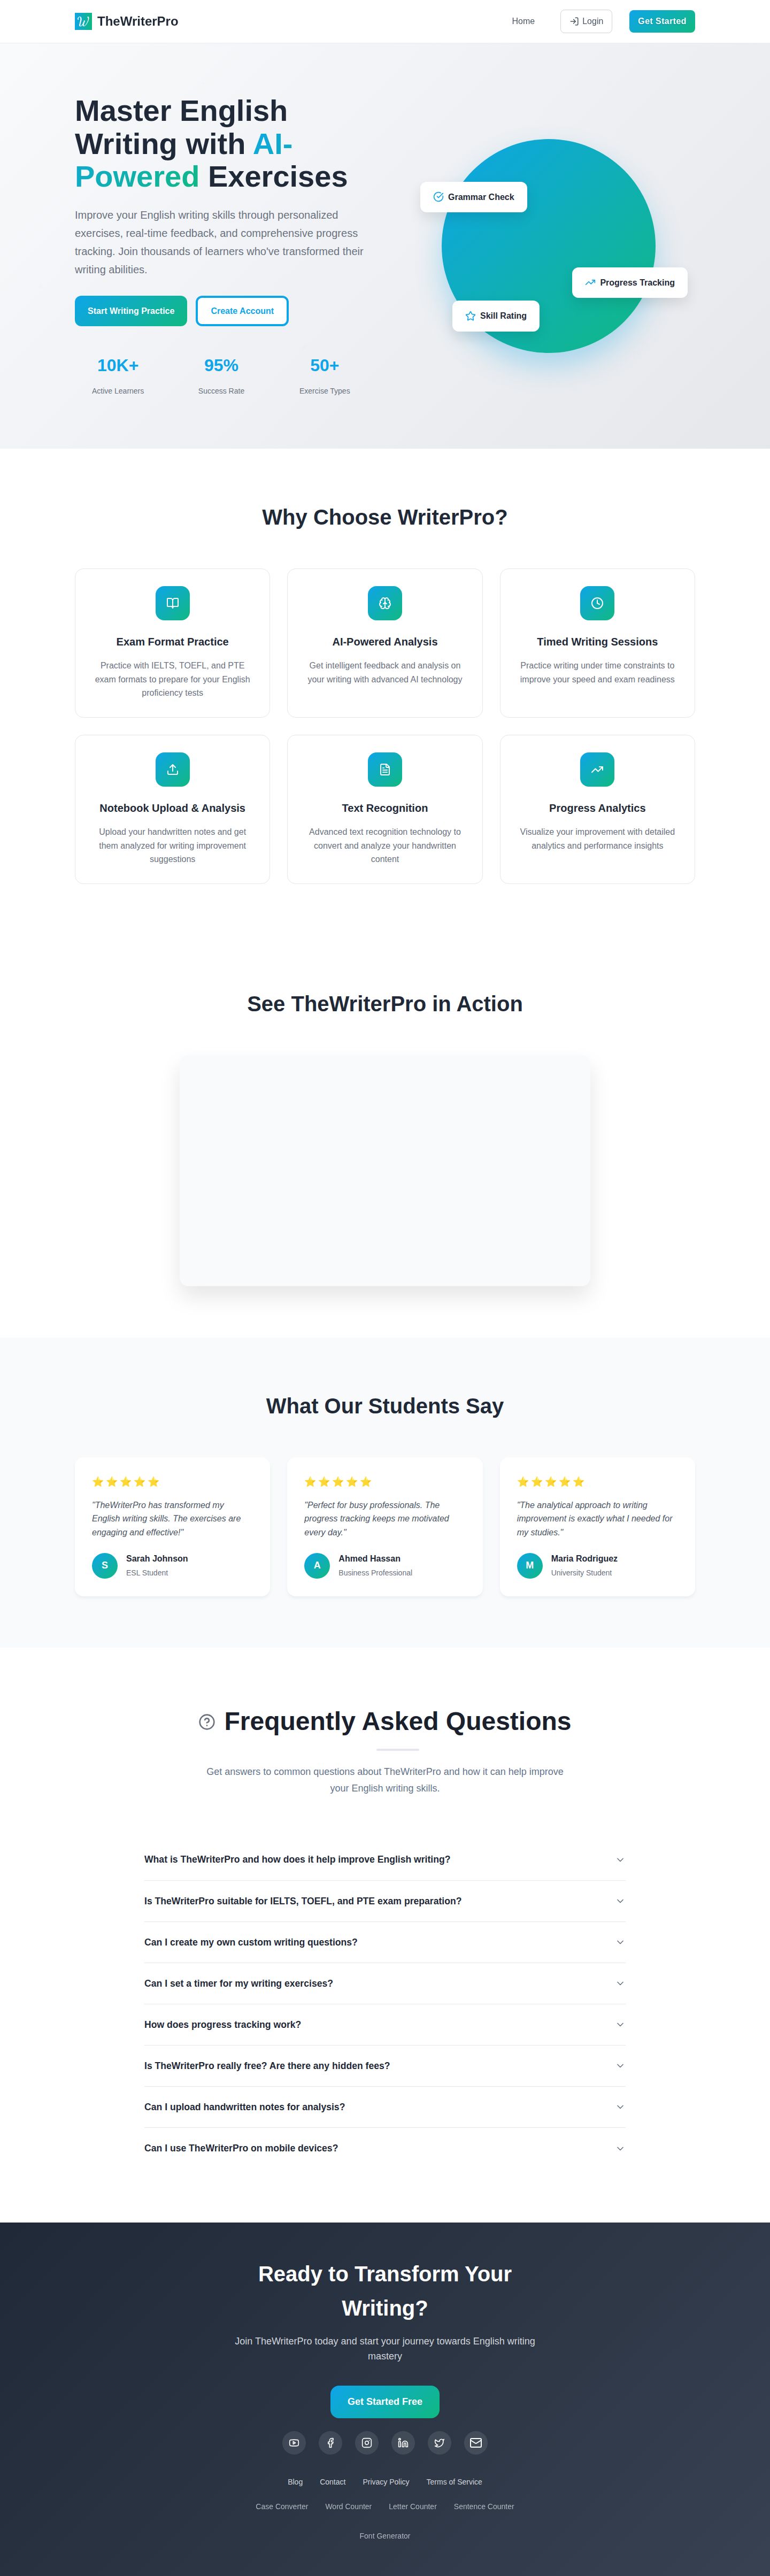Click the TheWriterPro logo icon
Image resolution: width=770 pixels, height=2576 pixels.
click(83, 21)
